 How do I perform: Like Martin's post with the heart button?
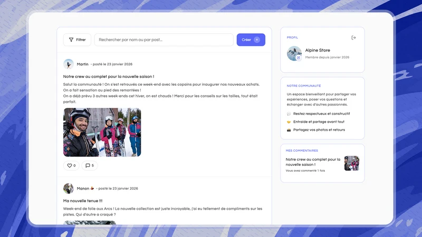coord(71,165)
